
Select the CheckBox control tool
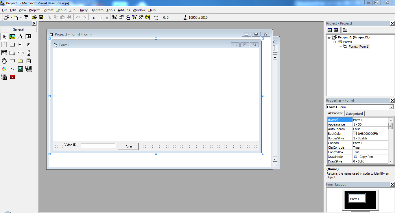point(20,44)
